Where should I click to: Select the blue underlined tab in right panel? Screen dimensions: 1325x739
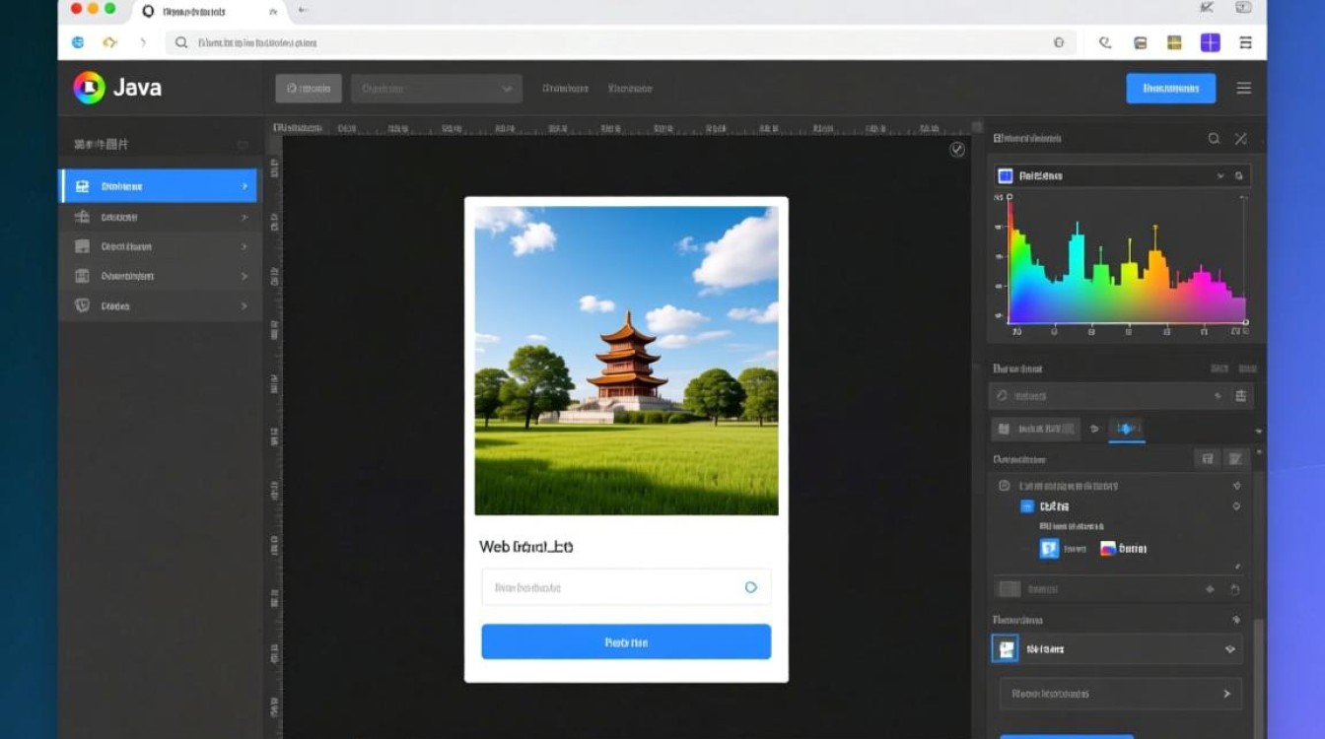coord(1127,429)
